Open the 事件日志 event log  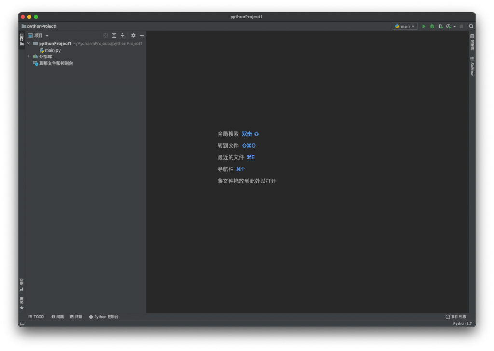coord(455,317)
